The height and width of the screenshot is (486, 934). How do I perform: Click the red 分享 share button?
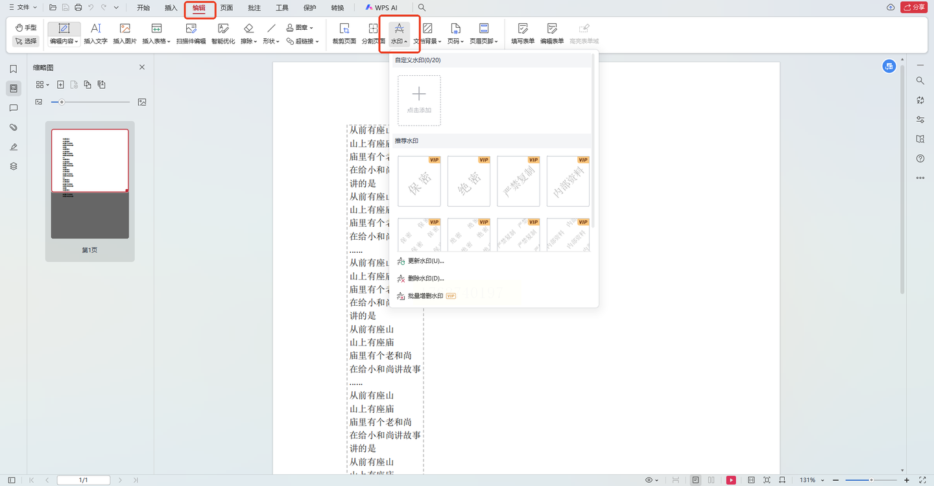[x=914, y=8]
